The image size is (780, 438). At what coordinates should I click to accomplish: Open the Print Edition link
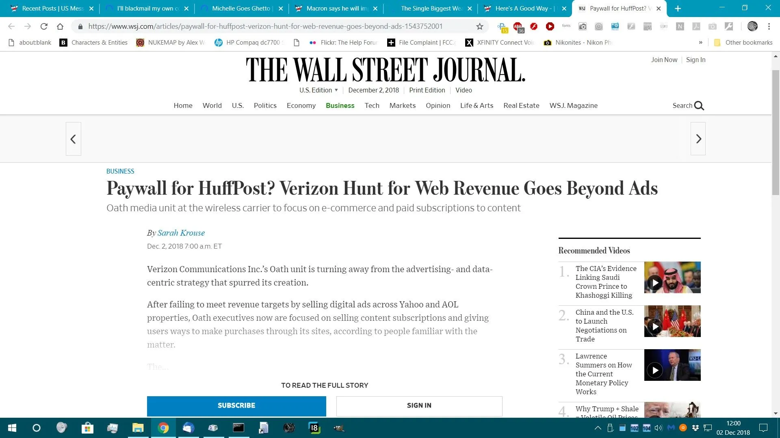(427, 90)
